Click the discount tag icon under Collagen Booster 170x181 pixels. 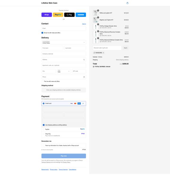(100, 28)
